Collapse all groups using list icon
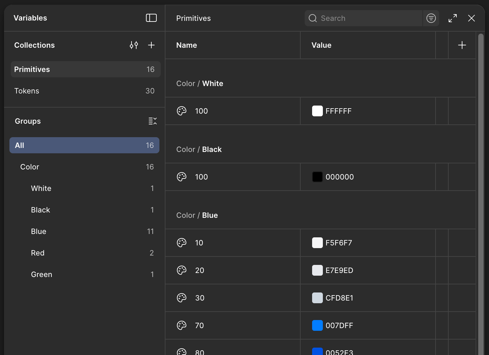The image size is (489, 355). click(153, 121)
